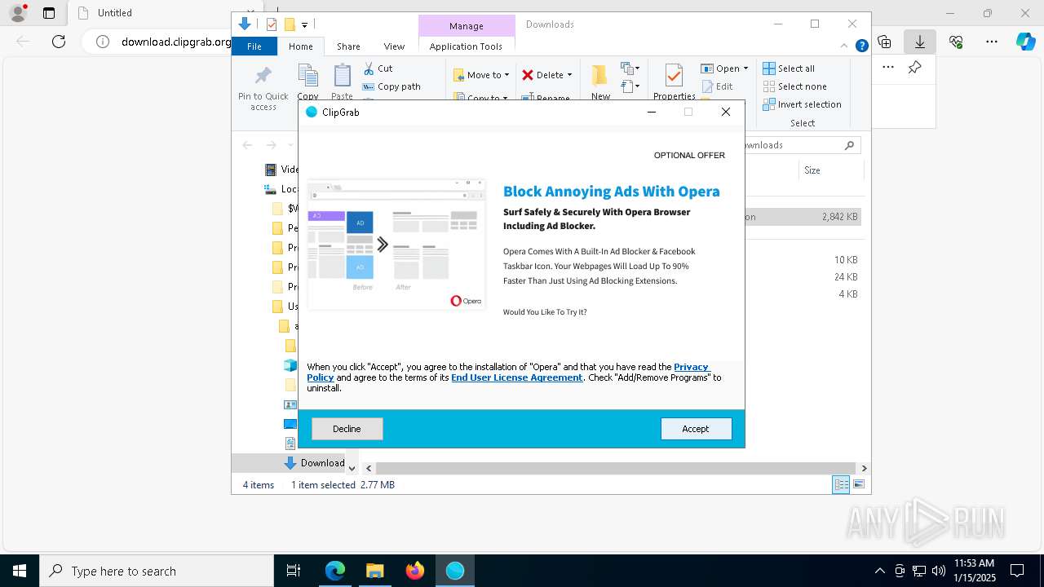The width and height of the screenshot is (1044, 587).
Task: Switch to details view icon in status bar
Action: coord(841,484)
